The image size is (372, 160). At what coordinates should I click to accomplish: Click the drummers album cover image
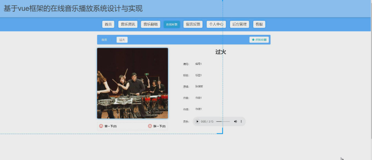(133, 83)
